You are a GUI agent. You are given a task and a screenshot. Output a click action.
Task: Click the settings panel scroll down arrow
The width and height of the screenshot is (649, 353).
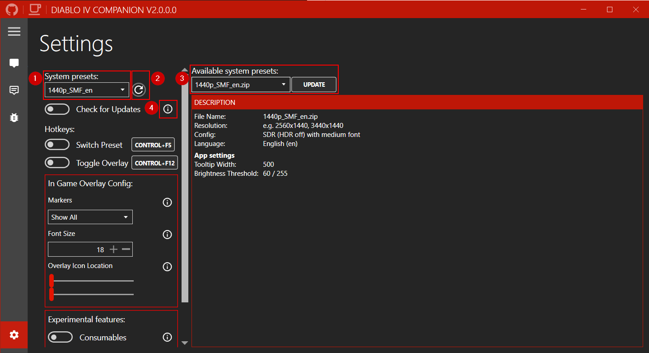pos(185,343)
